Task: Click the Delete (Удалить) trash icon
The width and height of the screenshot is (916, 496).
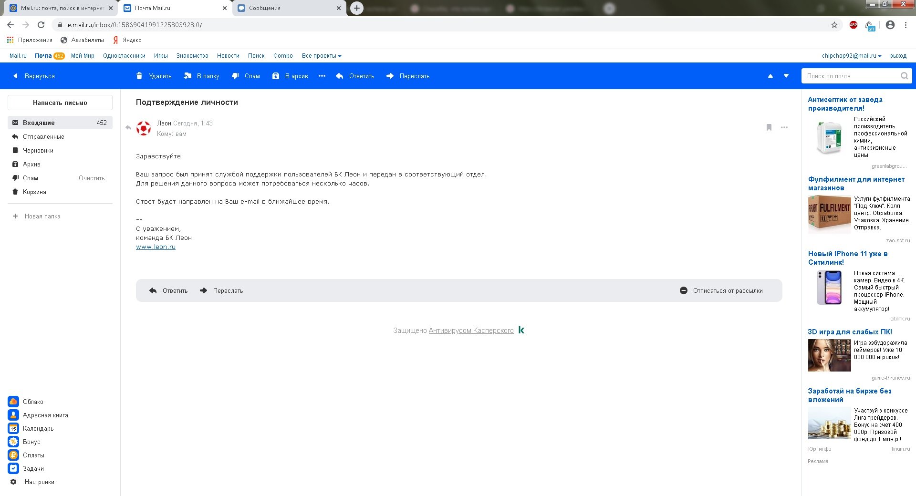Action: coord(139,76)
